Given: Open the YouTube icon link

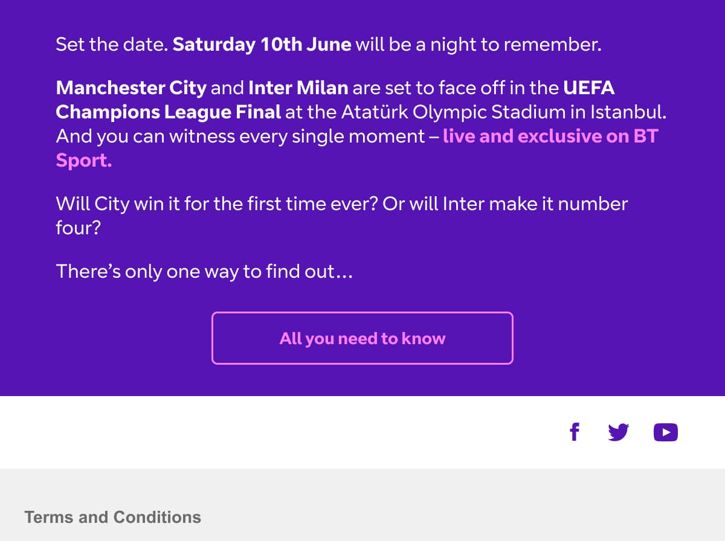Looking at the screenshot, I should pyautogui.click(x=665, y=432).
